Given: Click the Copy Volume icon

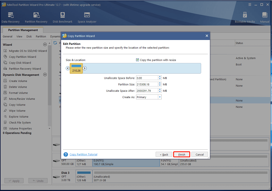Looking at the screenshot, I should click(5, 105).
